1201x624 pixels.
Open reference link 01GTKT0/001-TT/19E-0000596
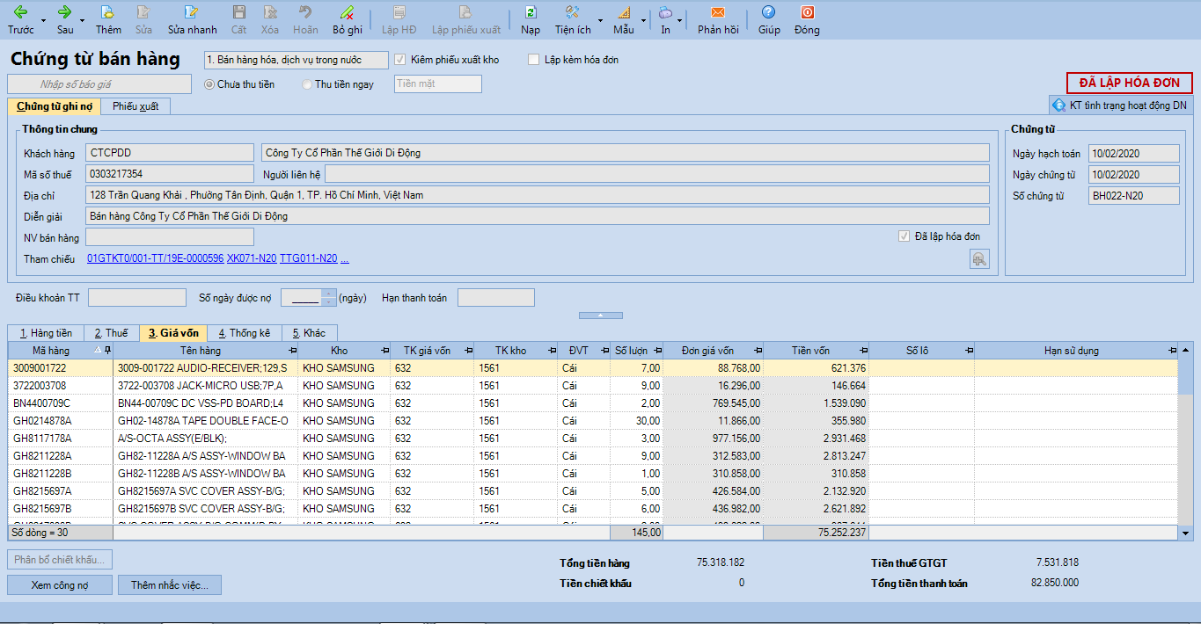point(156,258)
